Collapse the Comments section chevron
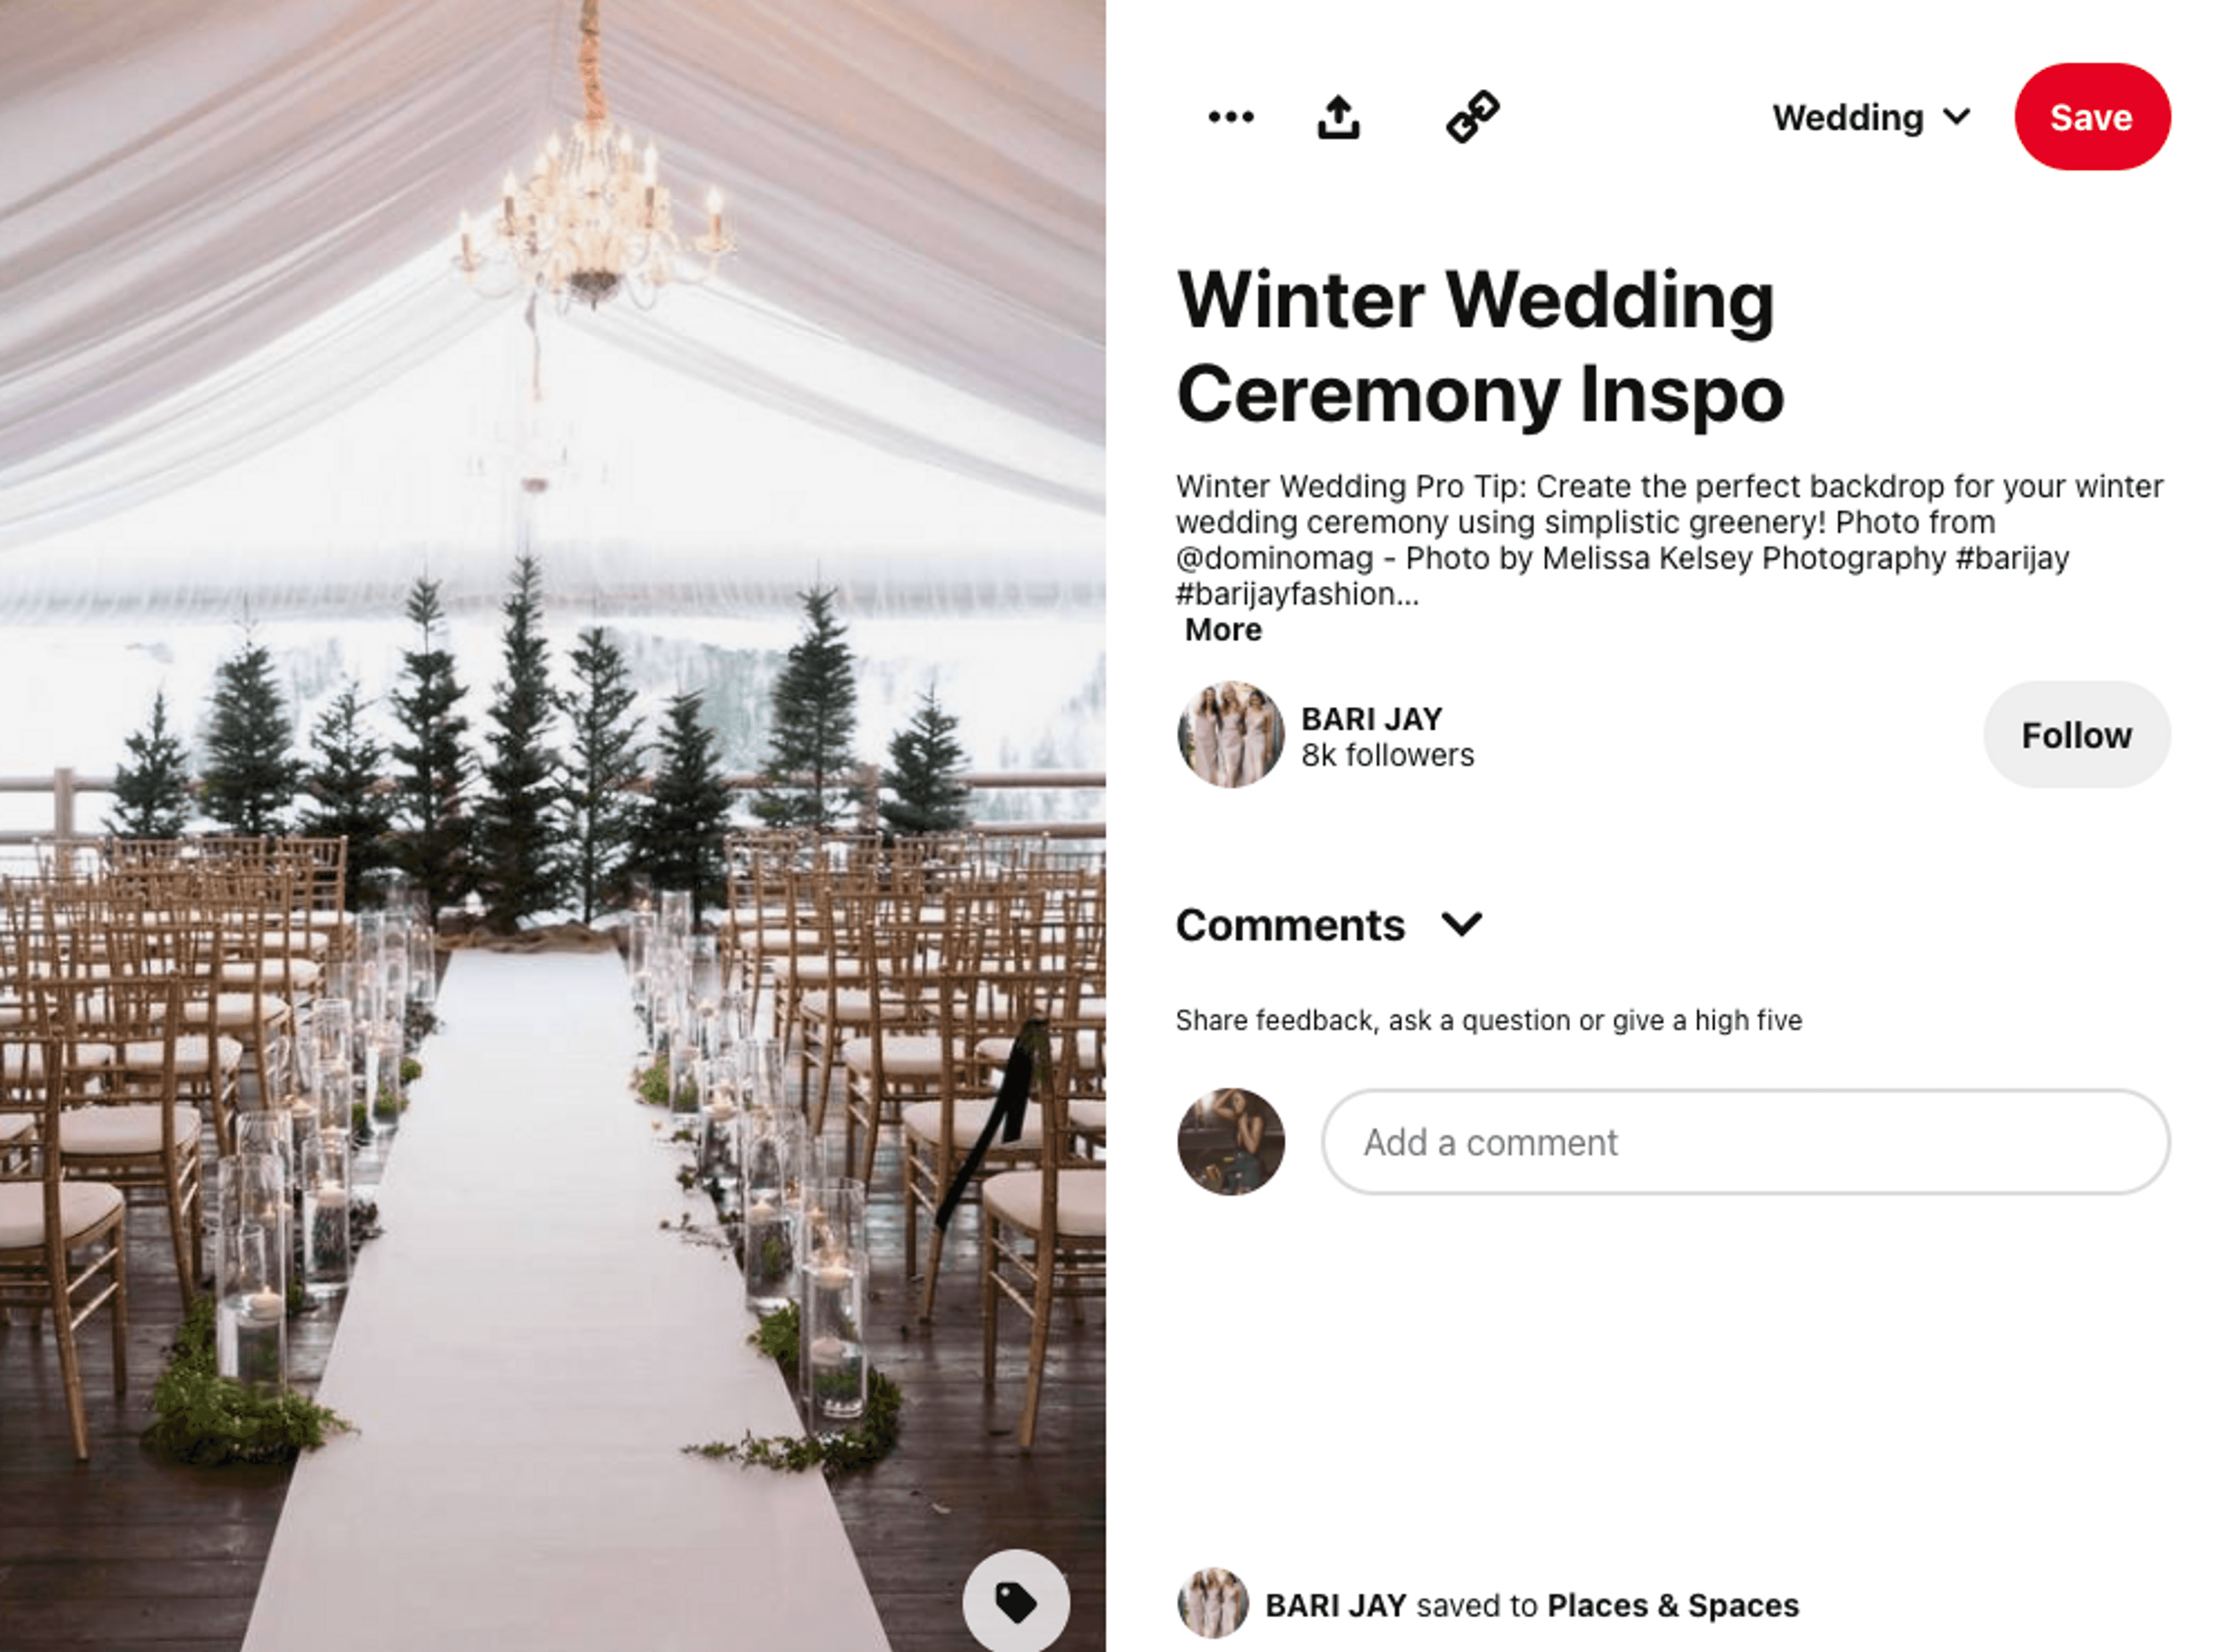Image resolution: width=2225 pixels, height=1652 pixels. pyautogui.click(x=1461, y=924)
